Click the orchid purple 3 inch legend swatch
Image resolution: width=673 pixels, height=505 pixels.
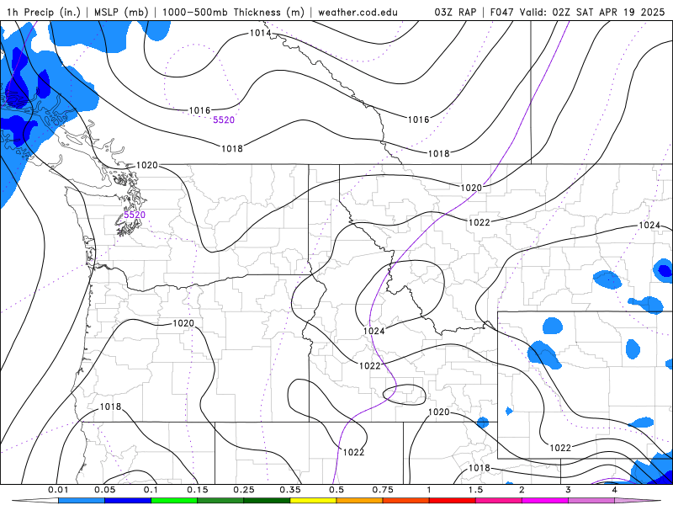[591, 501]
